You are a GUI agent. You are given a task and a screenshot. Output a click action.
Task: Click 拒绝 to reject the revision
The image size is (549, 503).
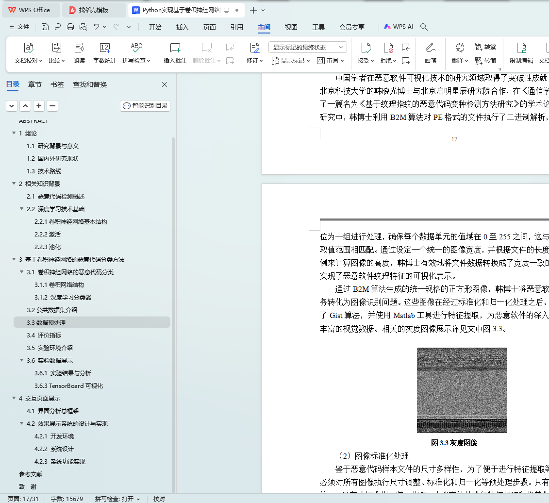click(x=388, y=53)
